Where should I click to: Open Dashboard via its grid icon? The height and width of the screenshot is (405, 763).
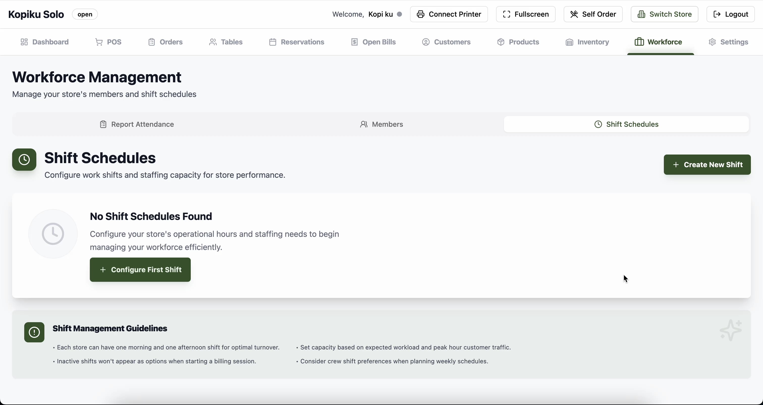coord(24,42)
